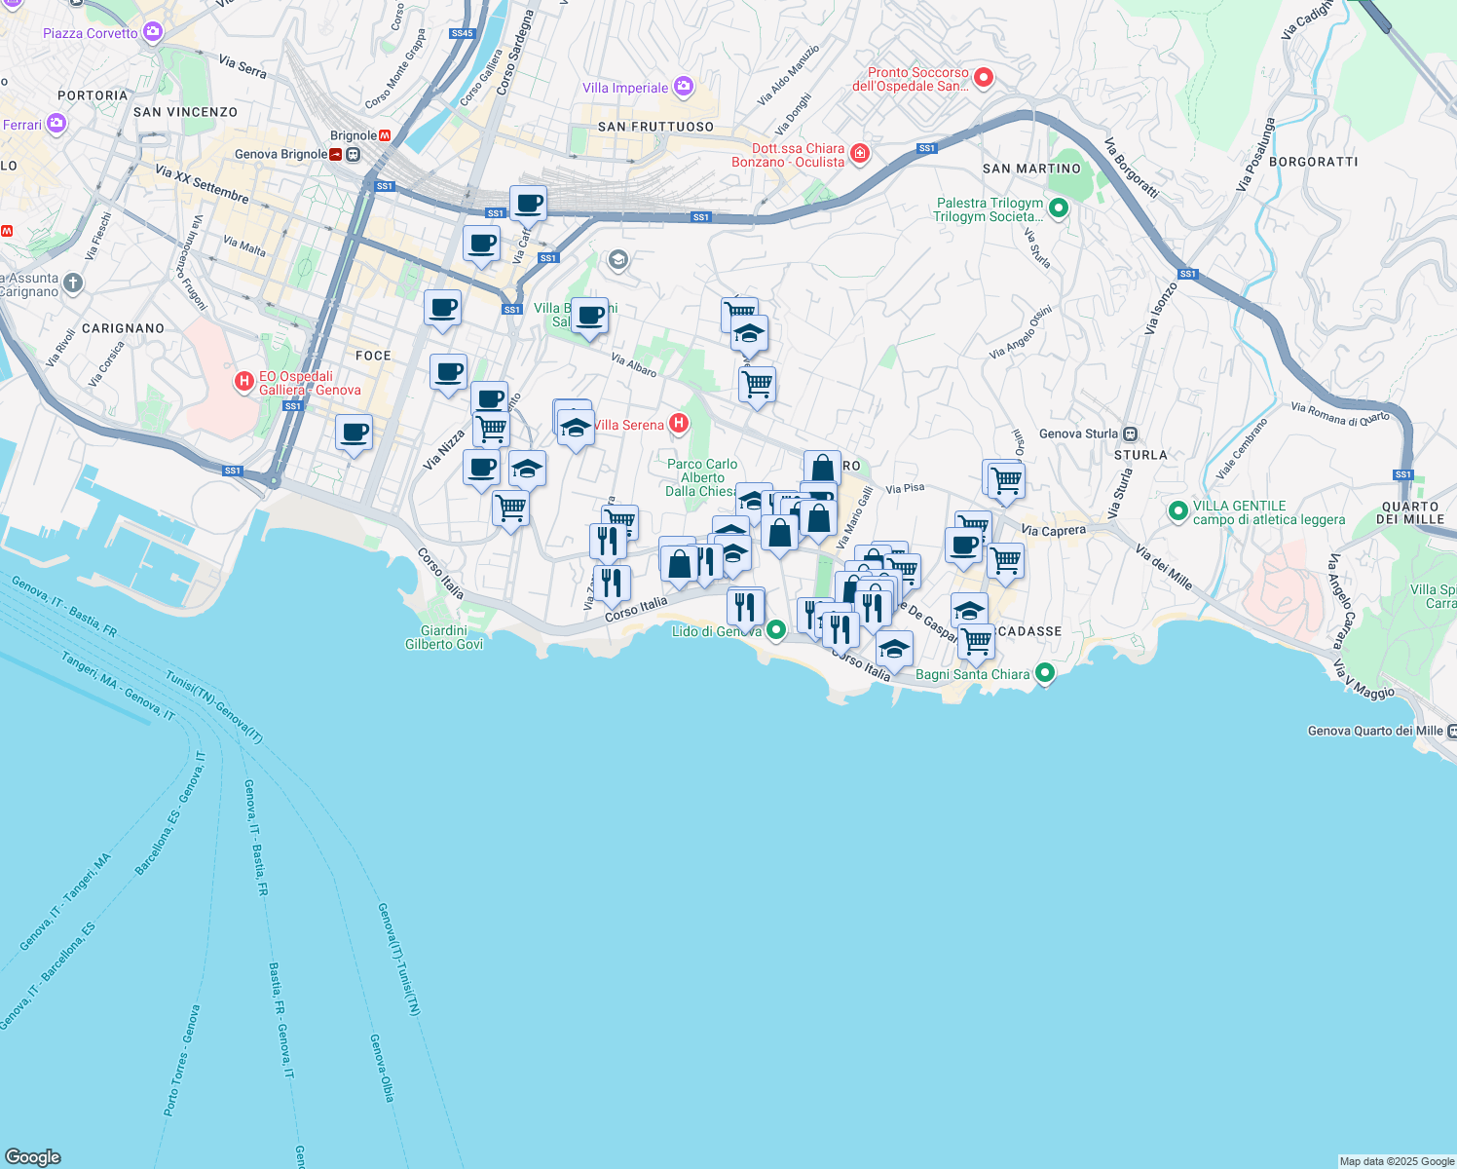Click the shopping cart marker near Via Pisa

point(1005,480)
